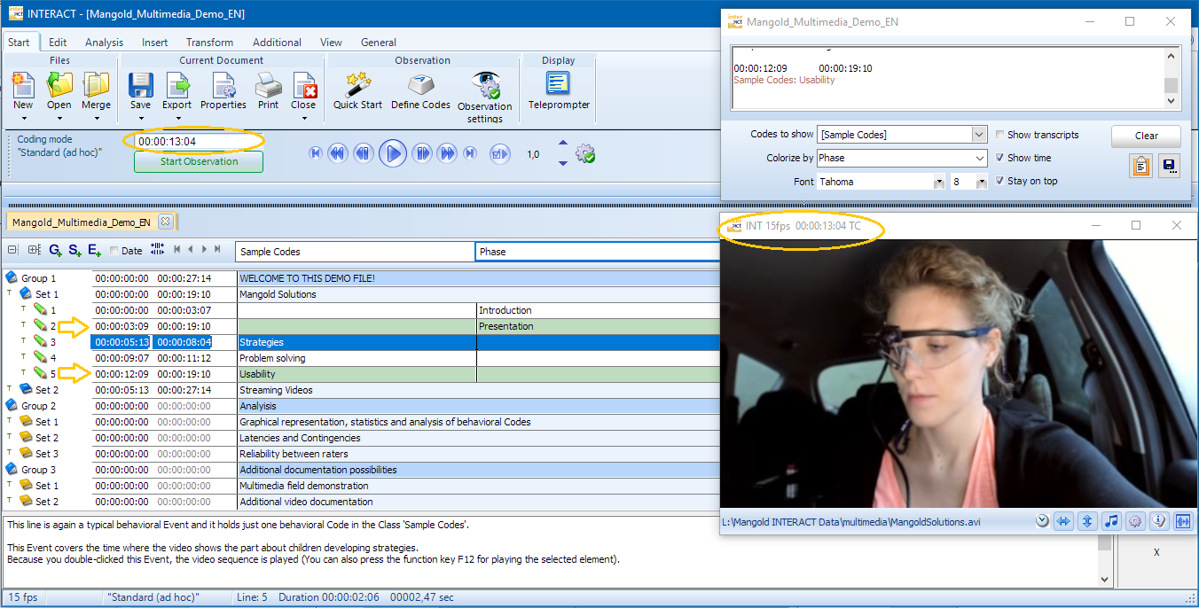
Task: Enable the Show transcripts checkbox
Action: (1000, 135)
